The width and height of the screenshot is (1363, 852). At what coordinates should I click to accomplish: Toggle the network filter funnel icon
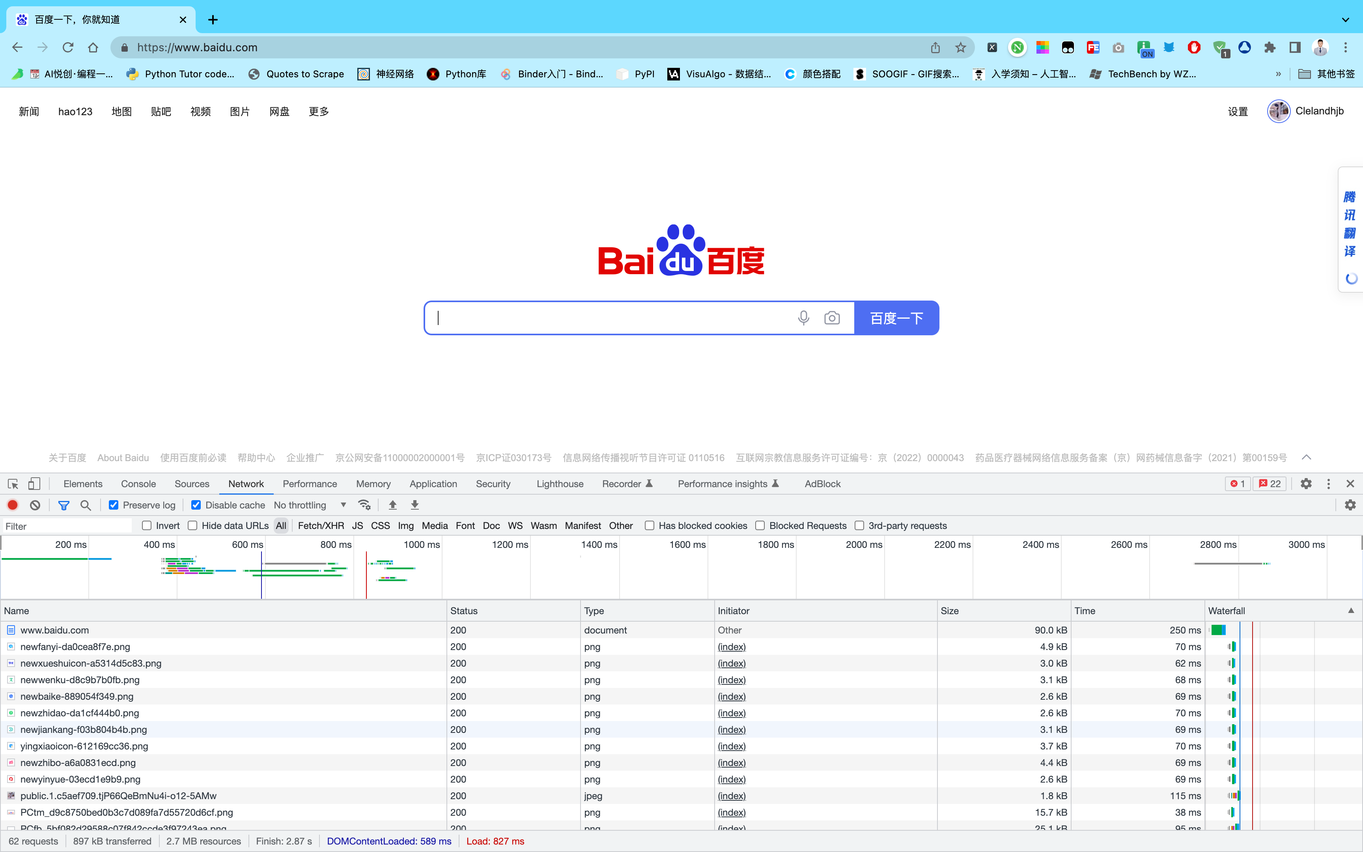pyautogui.click(x=63, y=505)
